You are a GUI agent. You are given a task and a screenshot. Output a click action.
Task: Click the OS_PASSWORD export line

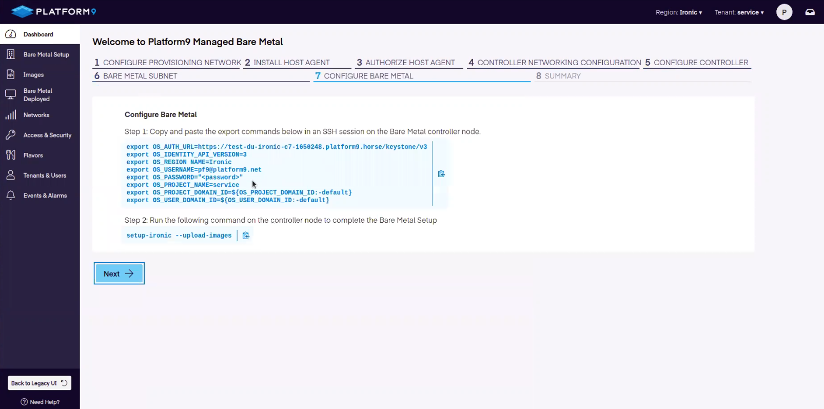[184, 177]
